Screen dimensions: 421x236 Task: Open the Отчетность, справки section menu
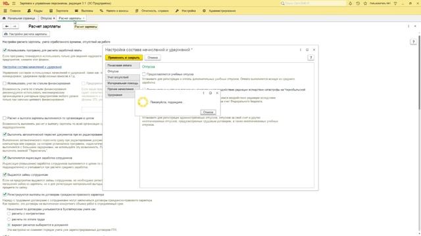click(x=152, y=10)
